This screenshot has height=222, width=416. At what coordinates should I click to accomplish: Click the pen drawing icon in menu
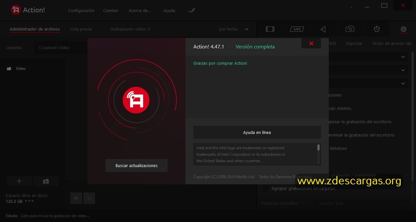tap(192, 10)
